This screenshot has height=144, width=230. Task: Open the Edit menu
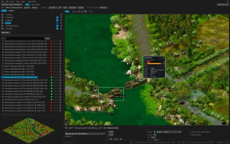pos(7,1)
